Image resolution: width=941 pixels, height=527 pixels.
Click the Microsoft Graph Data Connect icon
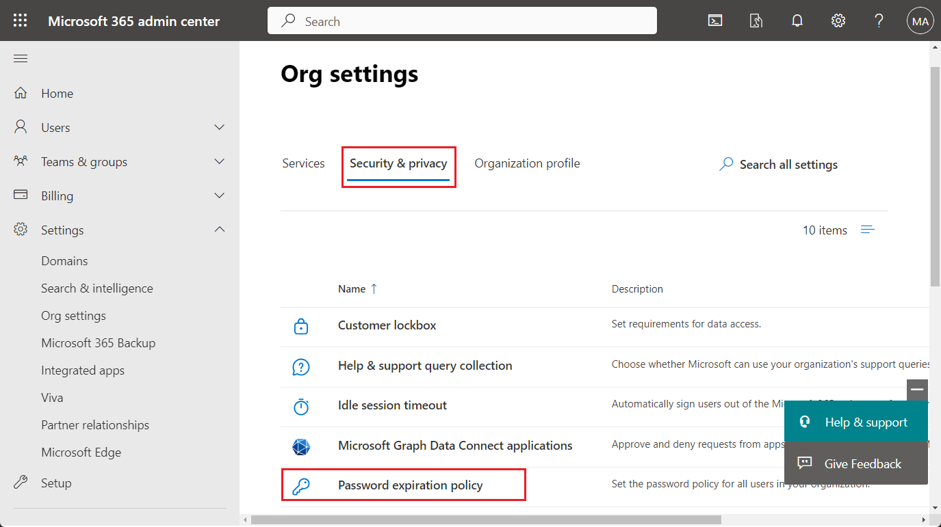pyautogui.click(x=301, y=444)
